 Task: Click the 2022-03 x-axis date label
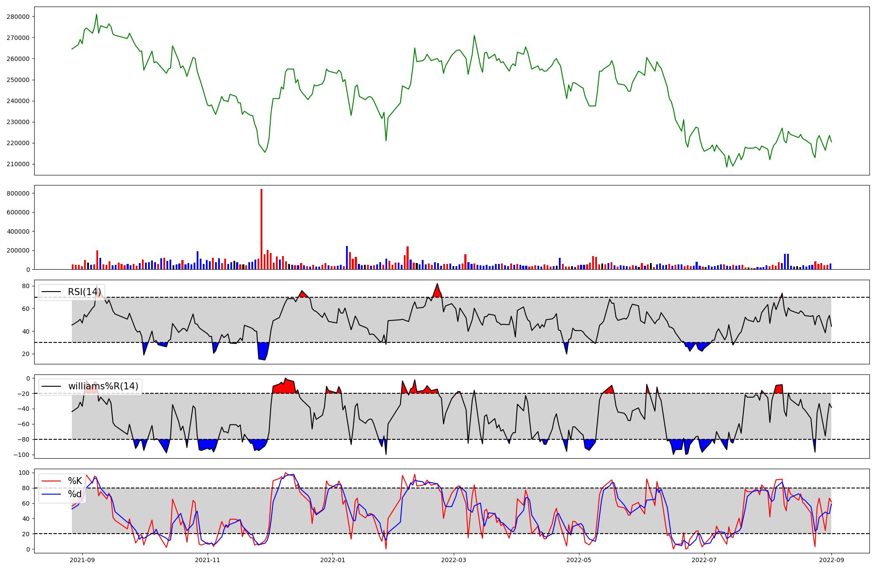454,560
